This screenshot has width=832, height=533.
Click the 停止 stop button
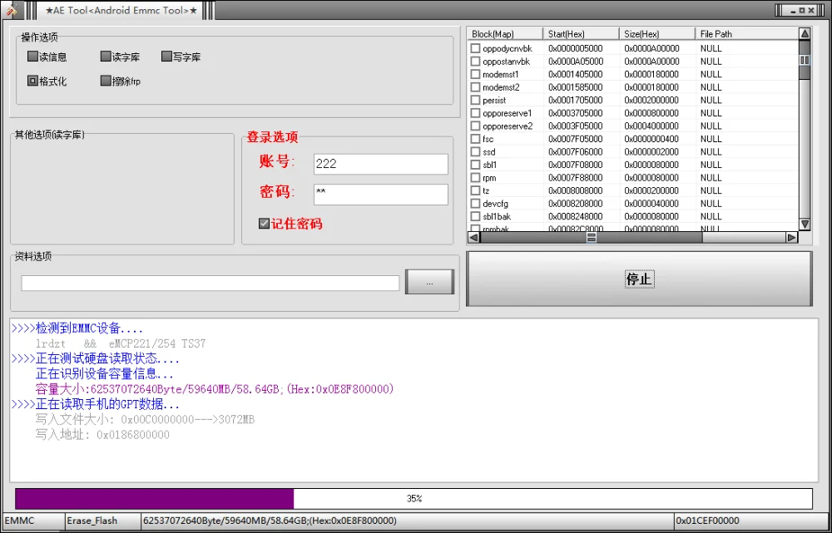[x=639, y=279]
